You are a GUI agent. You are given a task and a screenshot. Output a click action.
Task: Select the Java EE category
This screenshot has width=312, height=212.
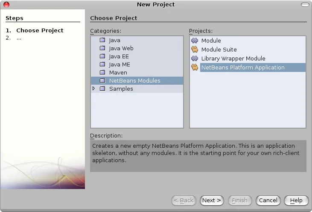[119, 57]
